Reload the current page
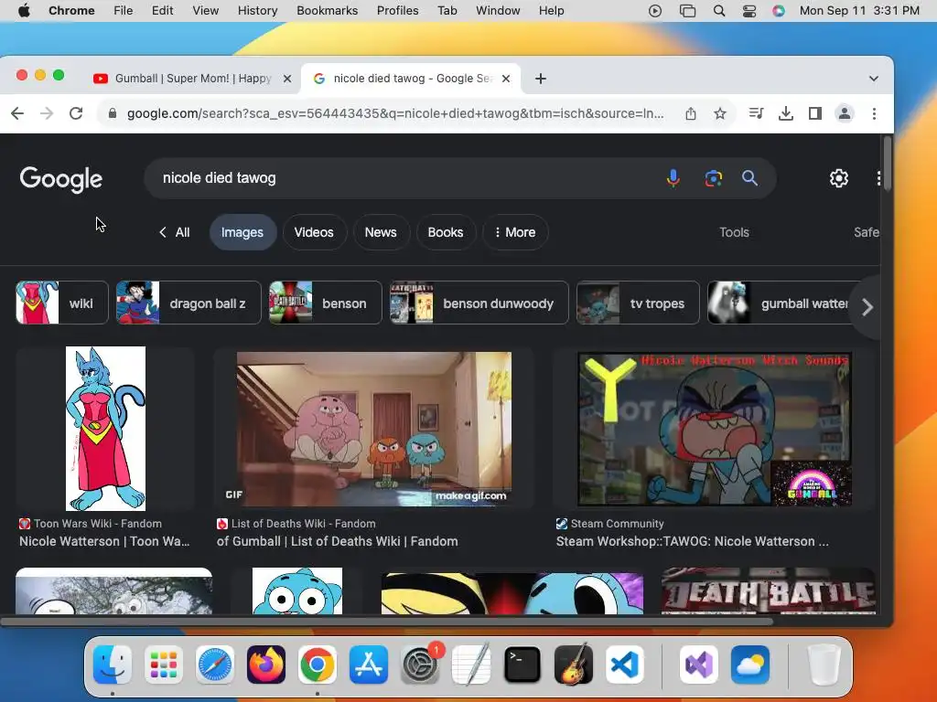The height and width of the screenshot is (702, 937). click(x=76, y=113)
